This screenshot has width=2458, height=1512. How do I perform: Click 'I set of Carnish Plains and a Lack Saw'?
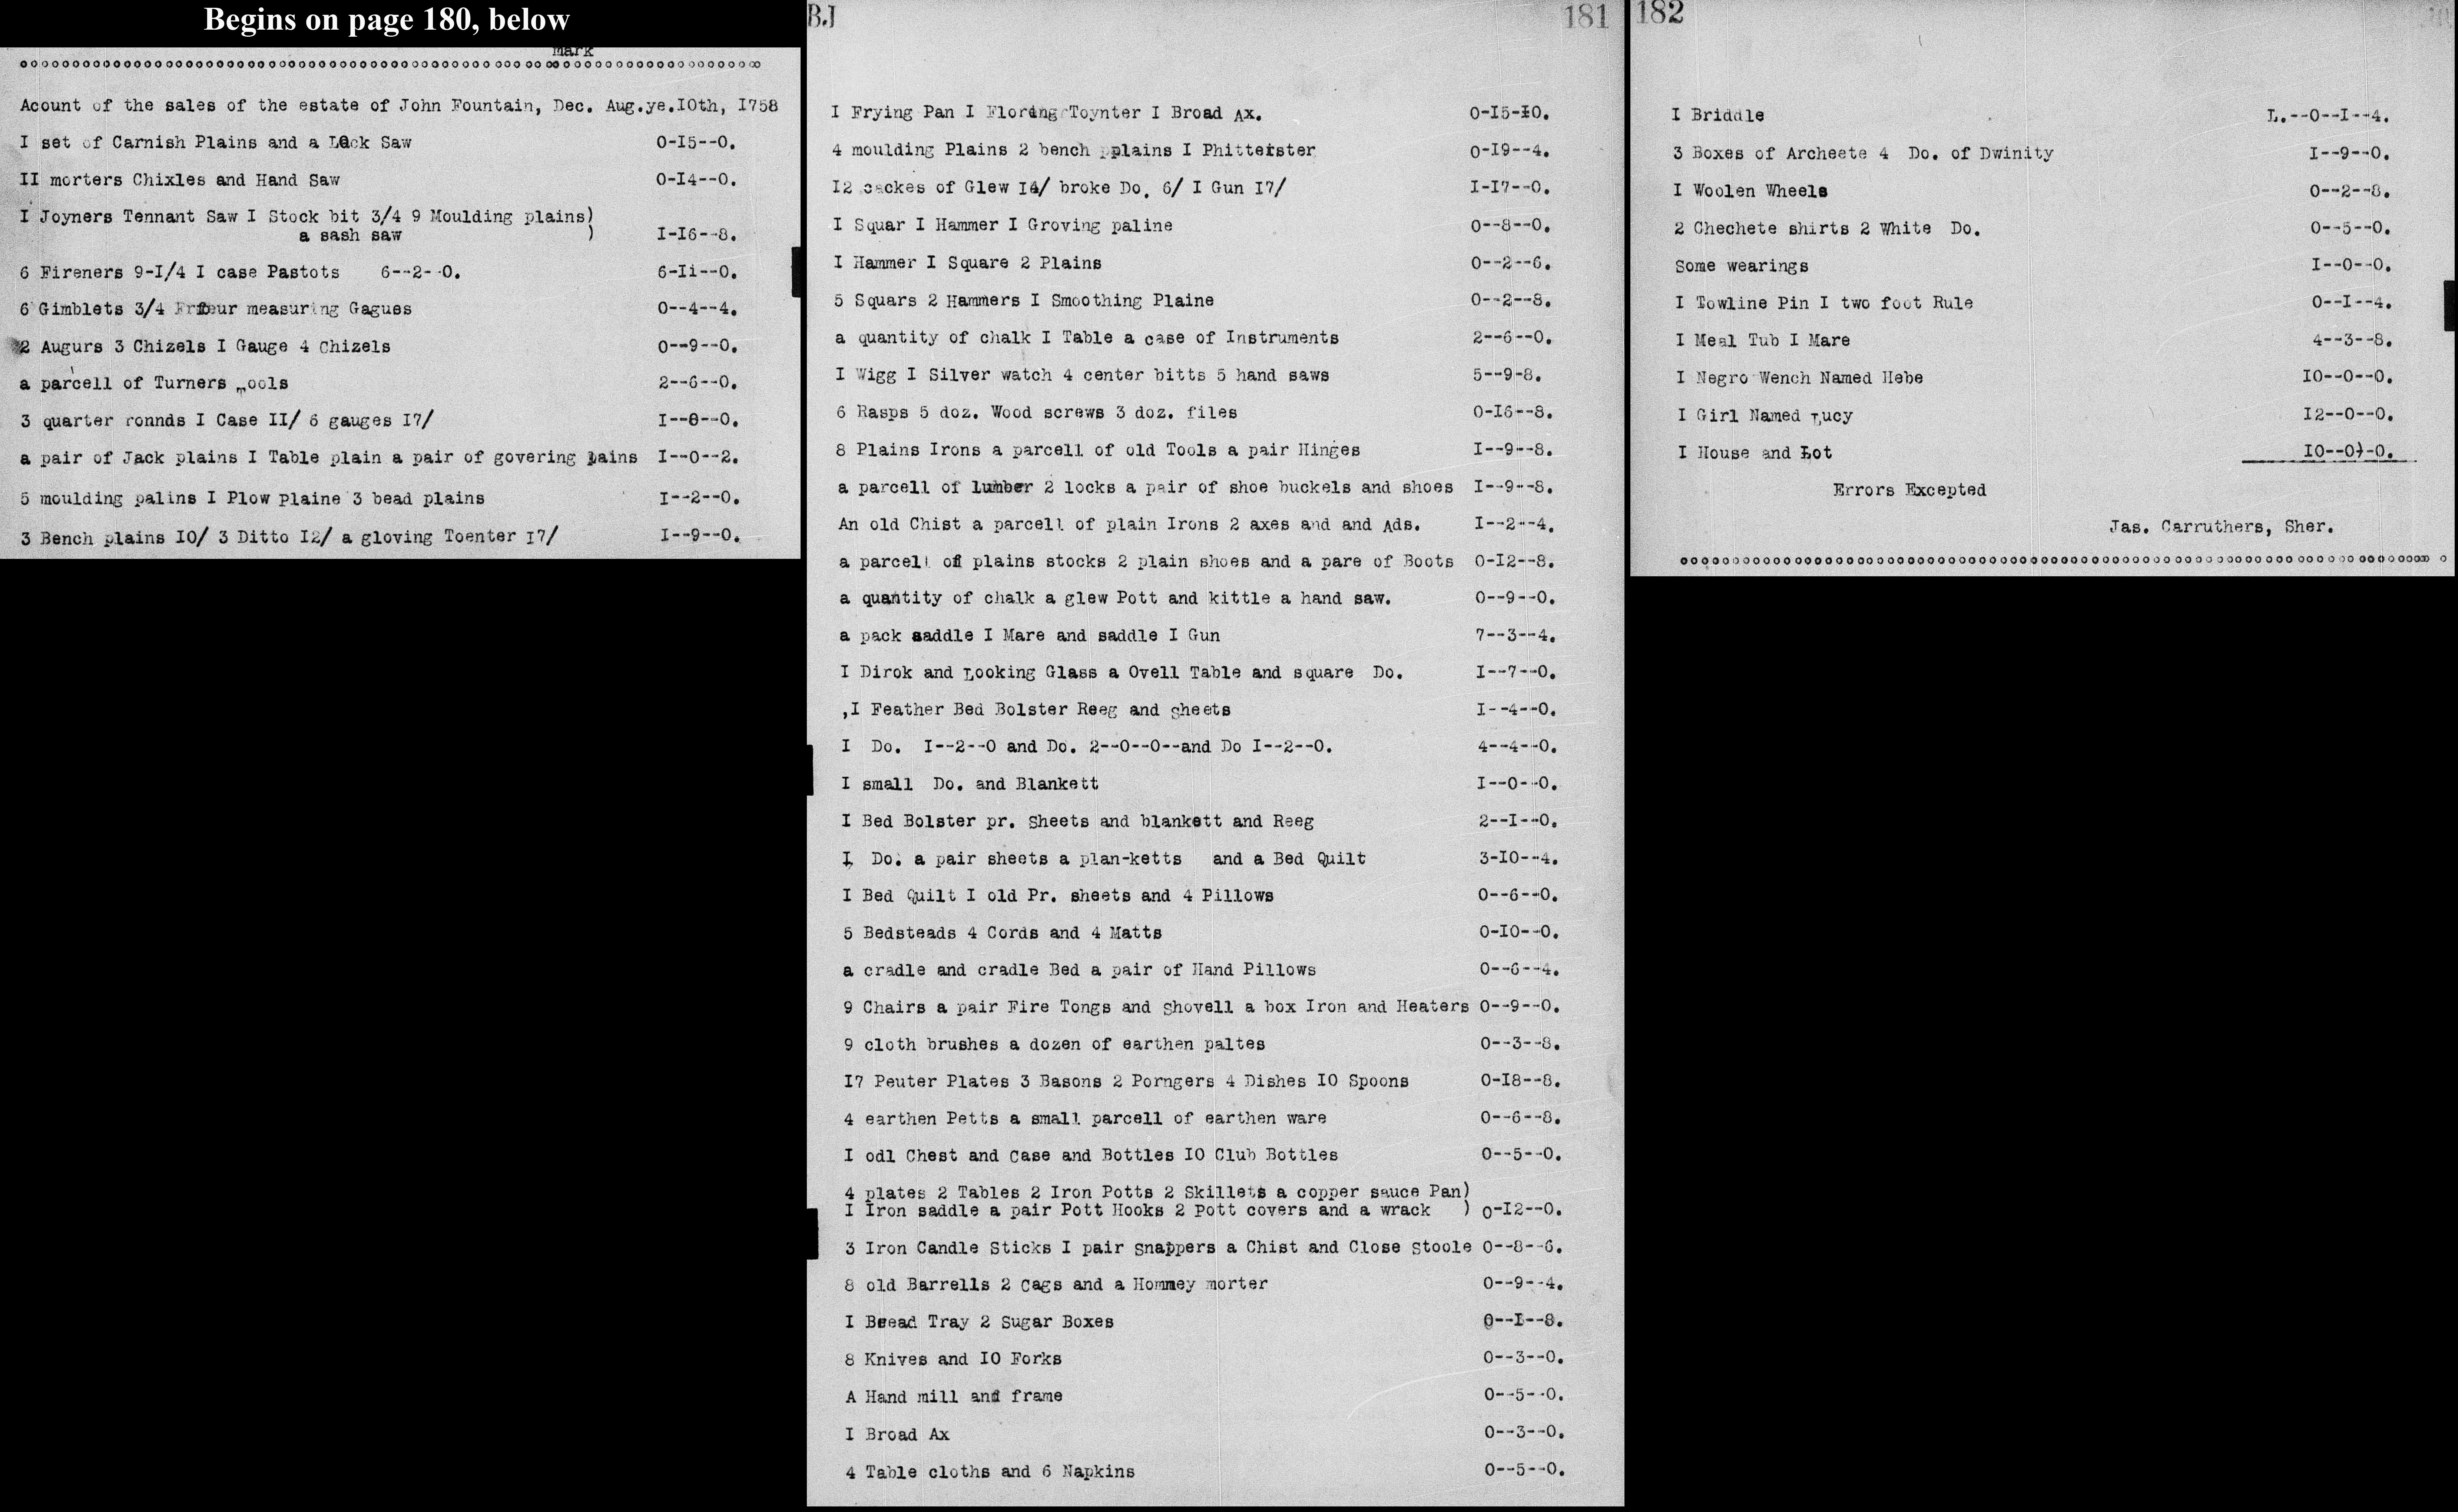[x=216, y=143]
